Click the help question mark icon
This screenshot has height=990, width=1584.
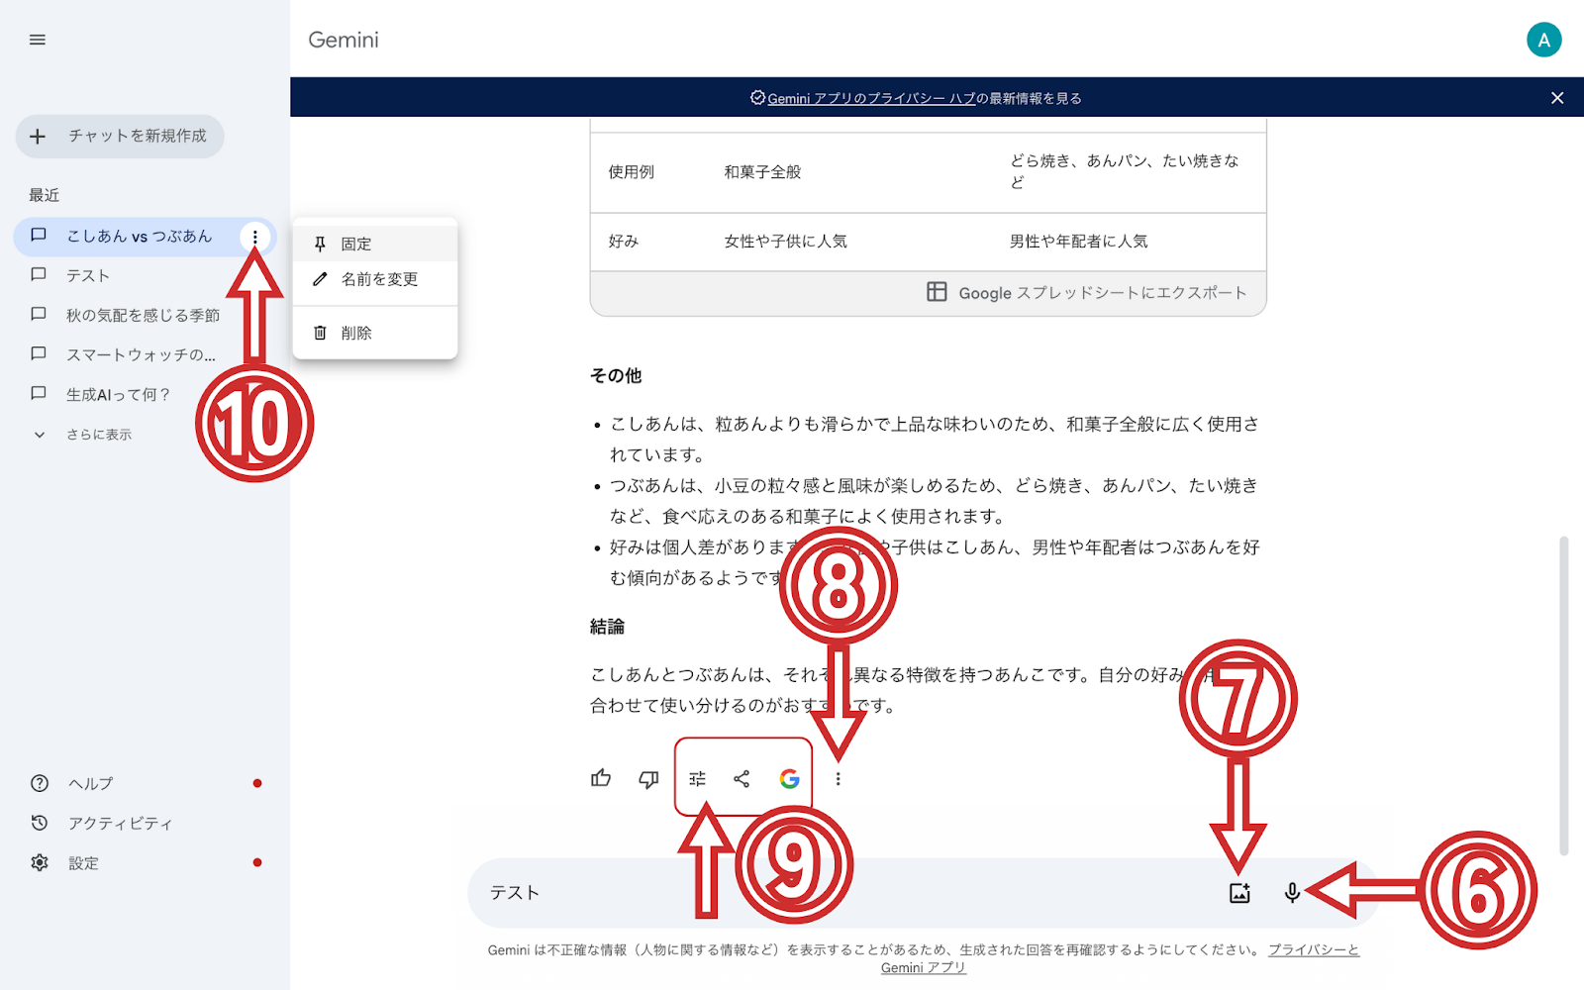(x=40, y=783)
